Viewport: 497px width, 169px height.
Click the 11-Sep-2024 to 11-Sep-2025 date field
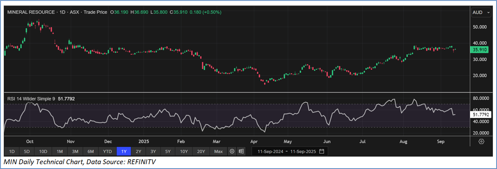[x=286, y=151]
